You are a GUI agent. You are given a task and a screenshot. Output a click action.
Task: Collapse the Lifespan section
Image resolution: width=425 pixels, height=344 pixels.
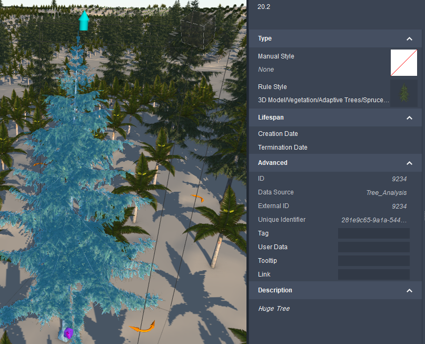click(x=409, y=117)
